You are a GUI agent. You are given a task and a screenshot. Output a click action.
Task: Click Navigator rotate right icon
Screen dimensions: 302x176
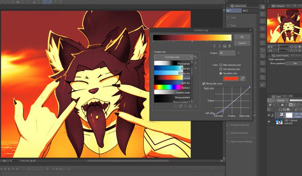[296, 51]
